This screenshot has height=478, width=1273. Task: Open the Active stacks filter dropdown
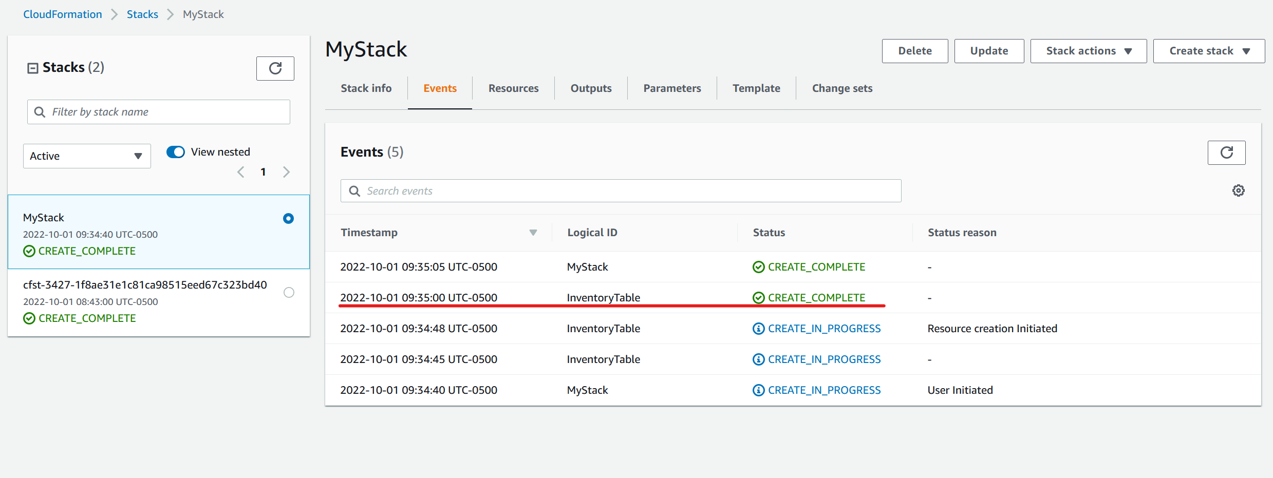click(86, 156)
